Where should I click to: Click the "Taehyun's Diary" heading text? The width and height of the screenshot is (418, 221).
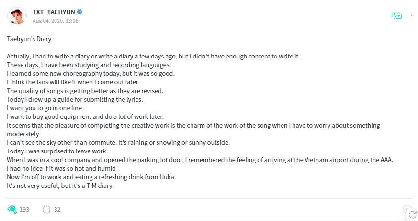point(29,39)
